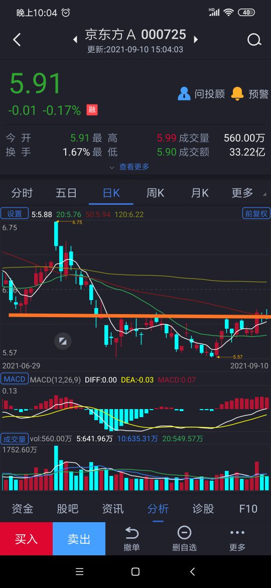
Task: Tap the blue 卖出 sell button
Action: [x=79, y=539]
